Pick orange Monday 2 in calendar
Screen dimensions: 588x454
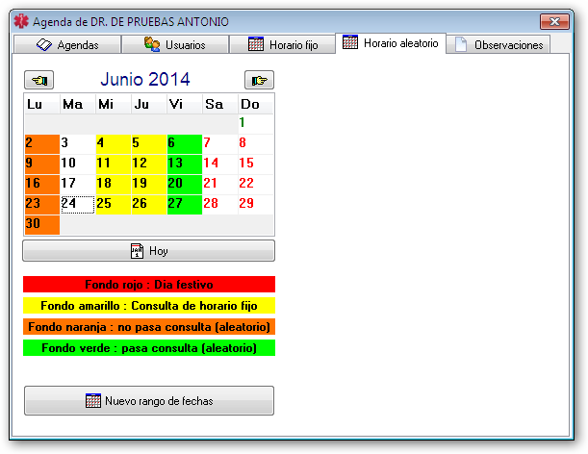[41, 143]
